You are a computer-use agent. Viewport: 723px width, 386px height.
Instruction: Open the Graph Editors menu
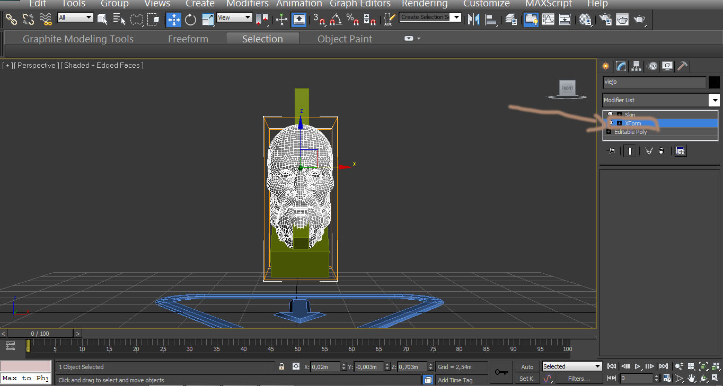click(x=360, y=4)
